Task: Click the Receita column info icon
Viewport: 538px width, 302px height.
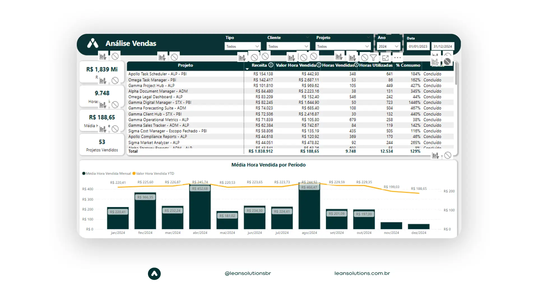Action: coord(271,65)
